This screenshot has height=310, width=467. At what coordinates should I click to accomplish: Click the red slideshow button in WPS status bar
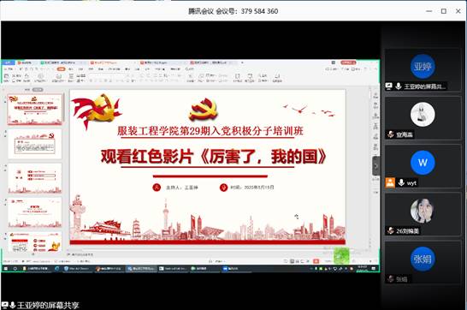(x=316, y=261)
